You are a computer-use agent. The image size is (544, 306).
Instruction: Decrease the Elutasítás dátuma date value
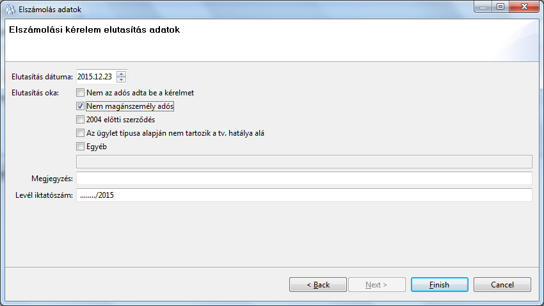click(x=122, y=80)
